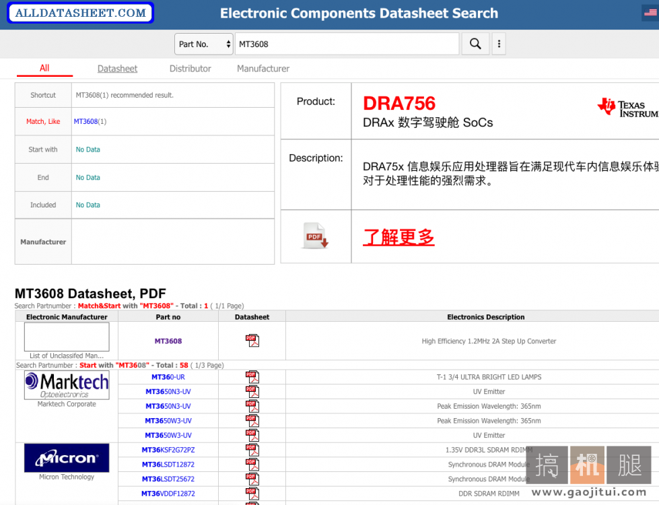
Task: Click the 'Electronic Components Datasheet Search' title
Action: click(359, 13)
